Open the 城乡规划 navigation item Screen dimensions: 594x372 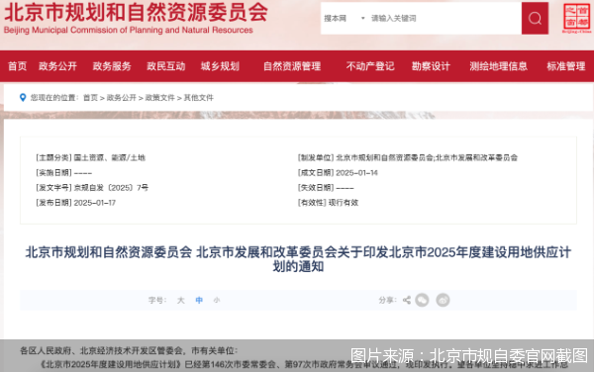[x=220, y=66]
